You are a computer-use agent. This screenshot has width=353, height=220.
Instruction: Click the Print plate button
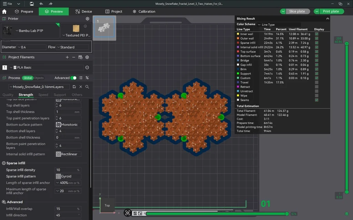pos(330,11)
